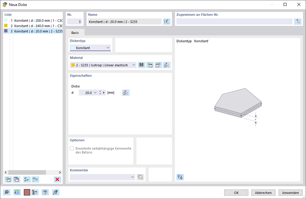Image resolution: width=306 pixels, height=199 pixels.
Task: Click the list horizontal scrollbar thumb
Action: tap(27, 173)
